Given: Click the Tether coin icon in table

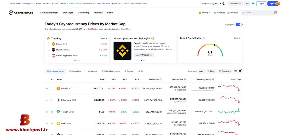Looking at the screenshot, I should (58, 112).
